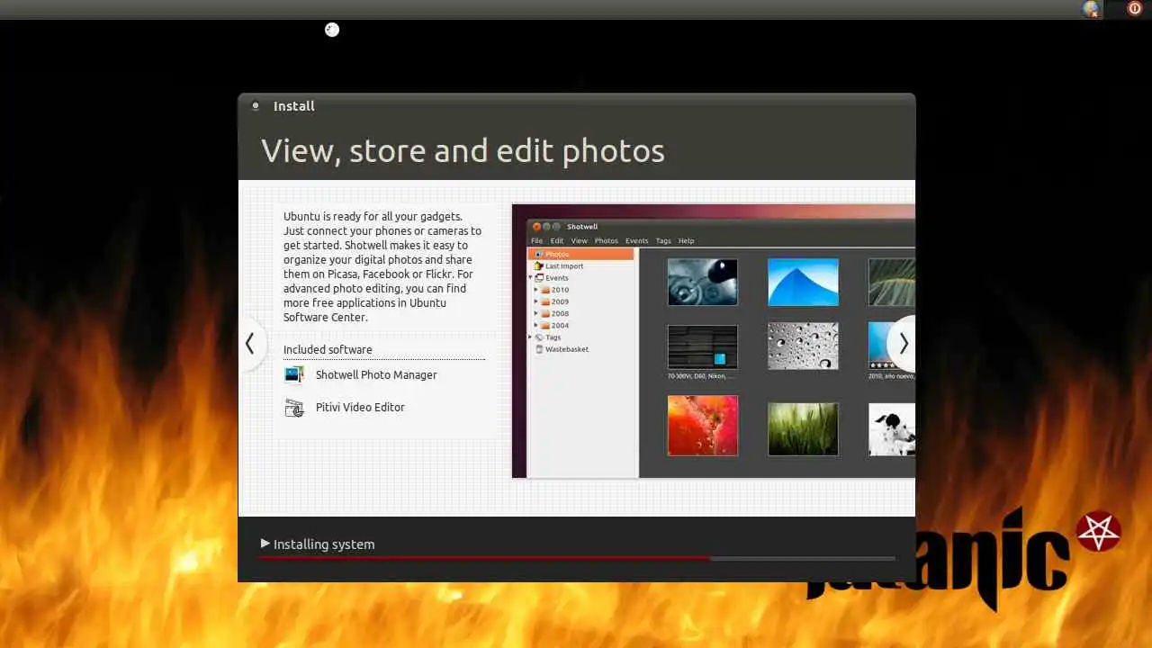Click the 2004 folder icon
The width and height of the screenshot is (1152, 648).
coord(545,325)
